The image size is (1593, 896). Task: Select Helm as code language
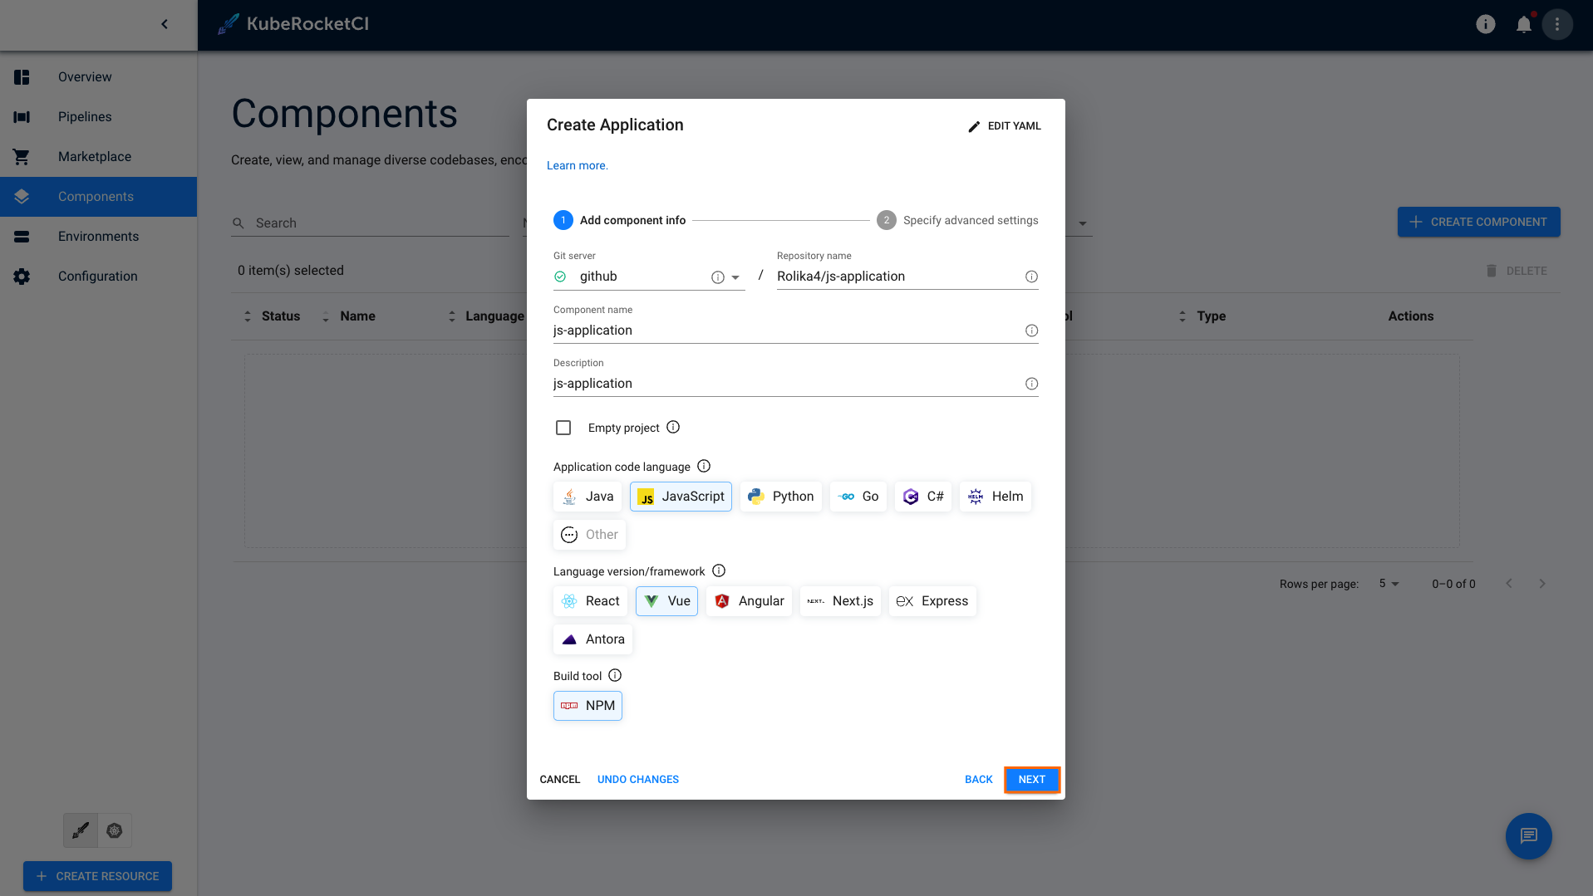tap(996, 497)
